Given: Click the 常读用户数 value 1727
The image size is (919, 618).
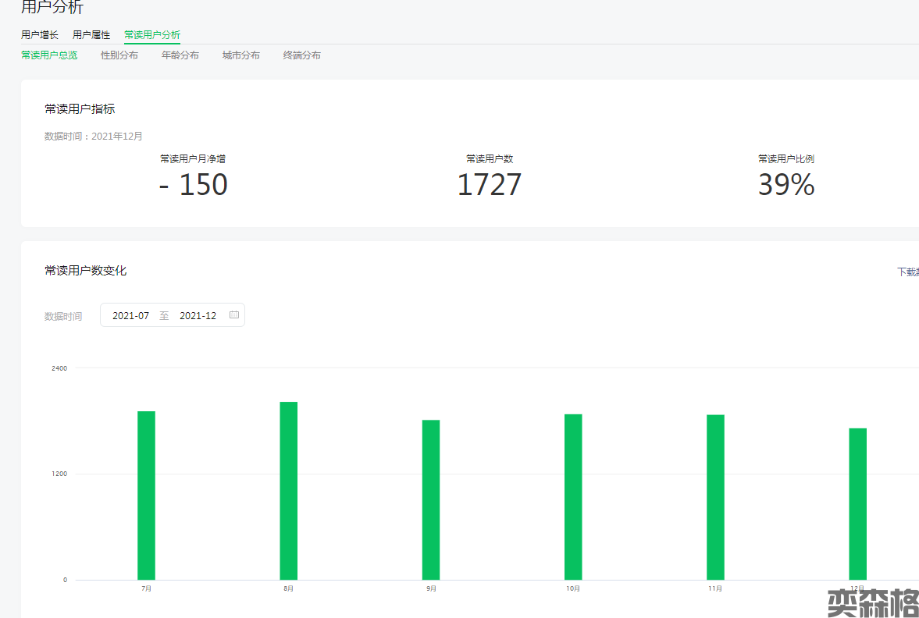Looking at the screenshot, I should [489, 185].
